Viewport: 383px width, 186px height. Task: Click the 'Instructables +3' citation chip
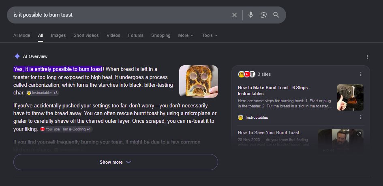tap(43, 93)
